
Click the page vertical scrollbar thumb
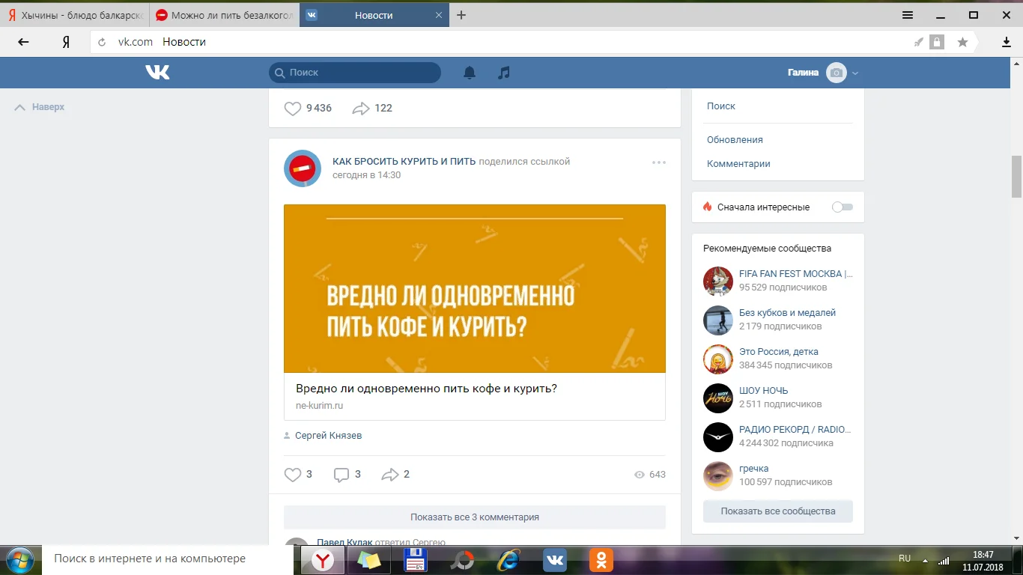1016,176
